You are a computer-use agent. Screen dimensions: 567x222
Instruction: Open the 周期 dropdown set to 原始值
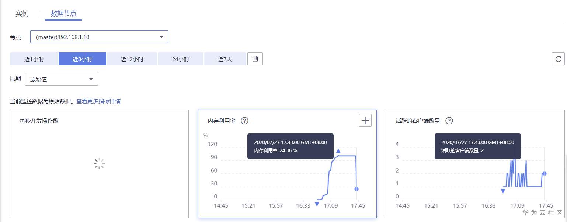coord(61,79)
